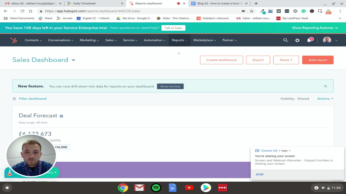Open the search icon in the navigation bar

(285, 40)
